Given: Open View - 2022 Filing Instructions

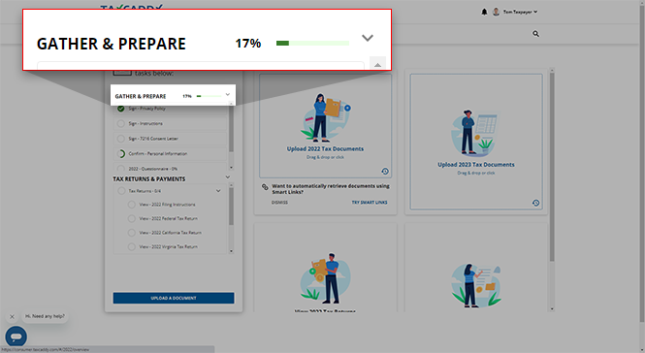Looking at the screenshot, I should tap(167, 205).
